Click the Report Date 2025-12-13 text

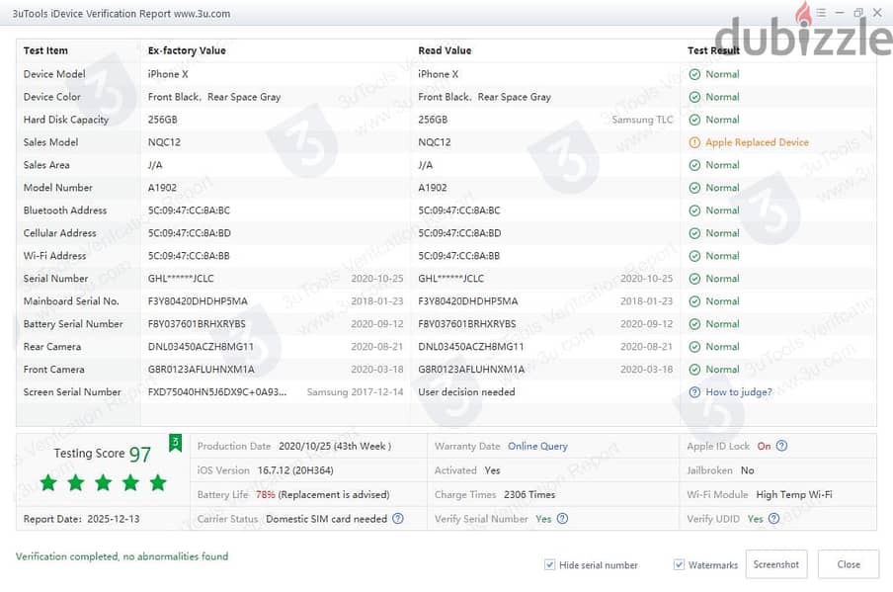(x=81, y=519)
